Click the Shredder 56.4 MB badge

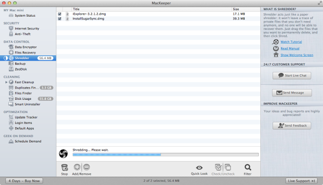pyautogui.click(x=46, y=58)
